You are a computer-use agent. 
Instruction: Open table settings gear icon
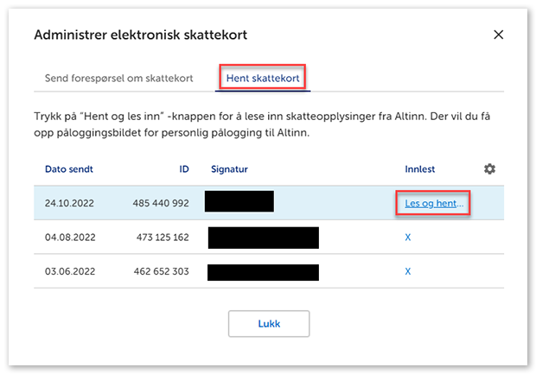489,169
